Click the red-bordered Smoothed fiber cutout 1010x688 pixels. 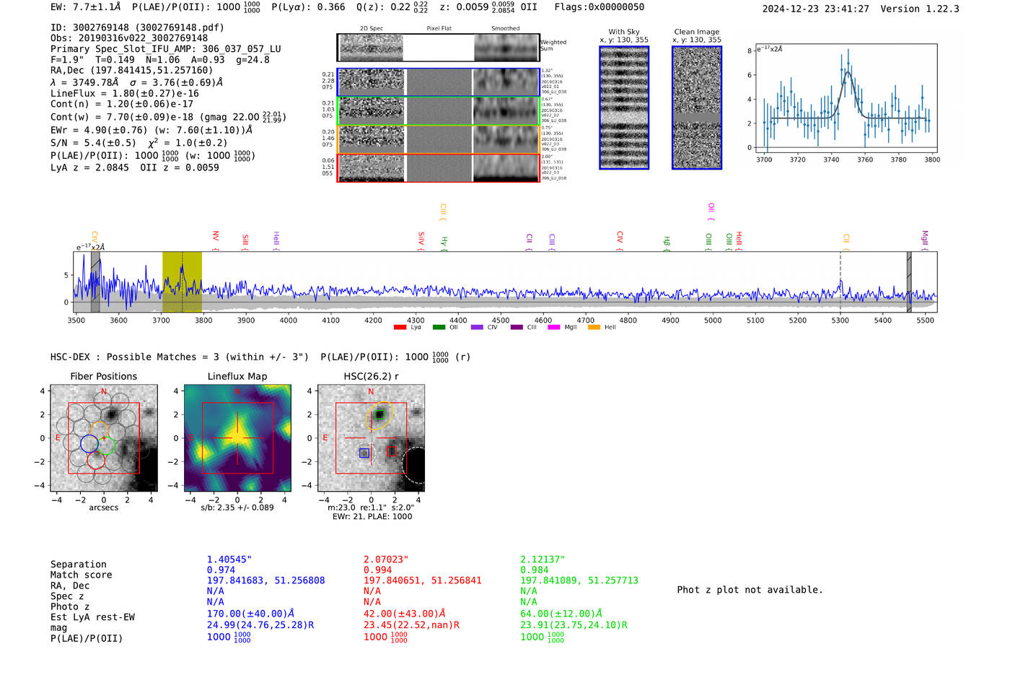point(506,168)
